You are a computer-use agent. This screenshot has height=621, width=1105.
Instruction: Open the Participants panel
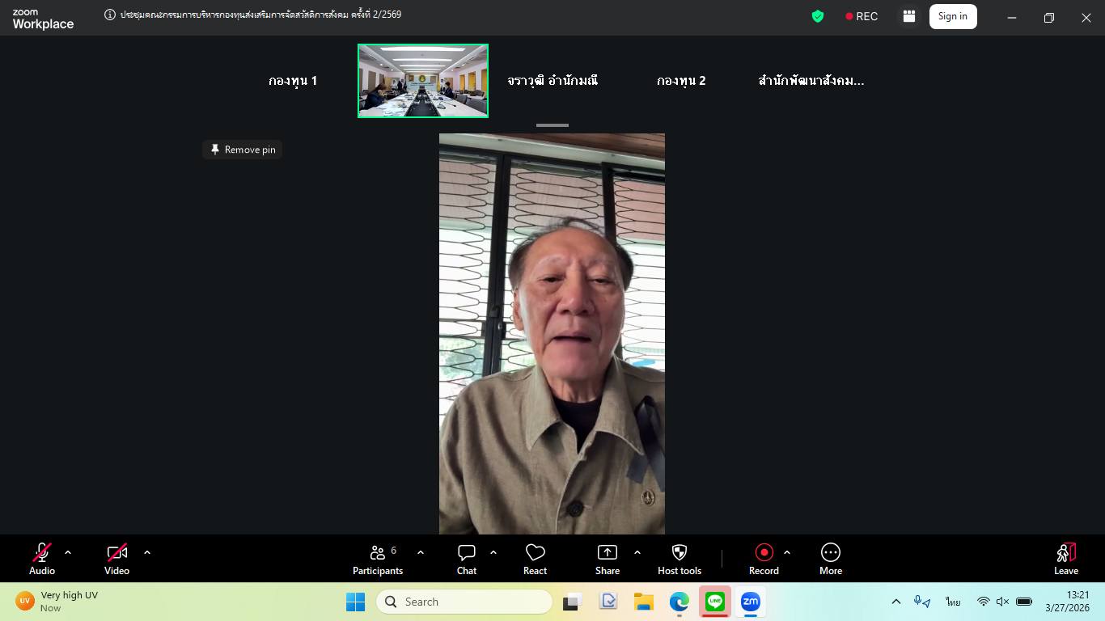(x=377, y=560)
